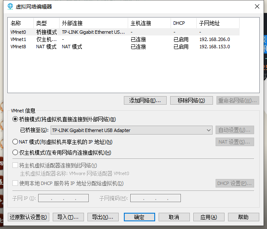Toggle 将主机虚拟适配器连接到此网络 checkbox
Screen dimensions: 267x229
(x=15, y=165)
